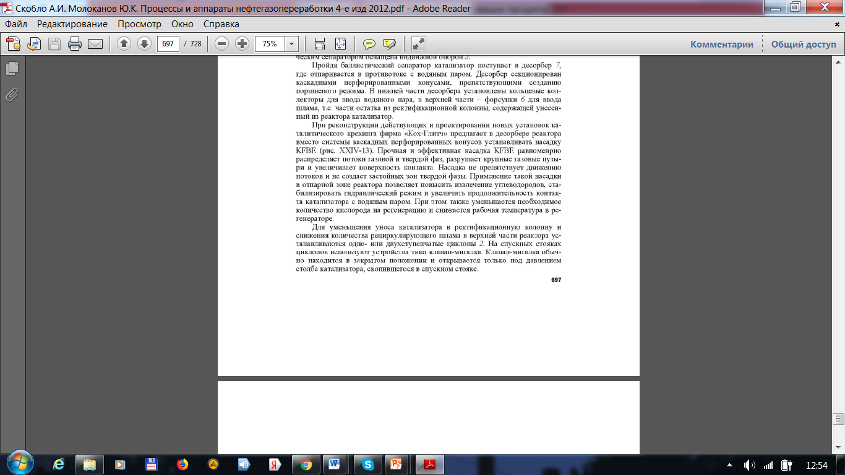This screenshot has height=475, width=845.
Task: Send the file by email envelope icon
Action: pos(95,44)
